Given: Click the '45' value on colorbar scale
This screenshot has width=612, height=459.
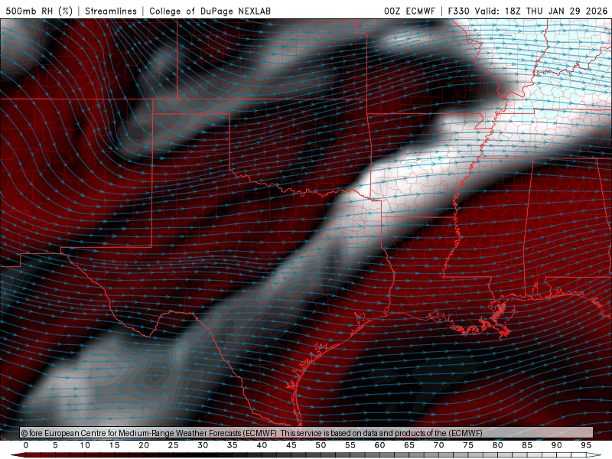Looking at the screenshot, I should coord(291,445).
